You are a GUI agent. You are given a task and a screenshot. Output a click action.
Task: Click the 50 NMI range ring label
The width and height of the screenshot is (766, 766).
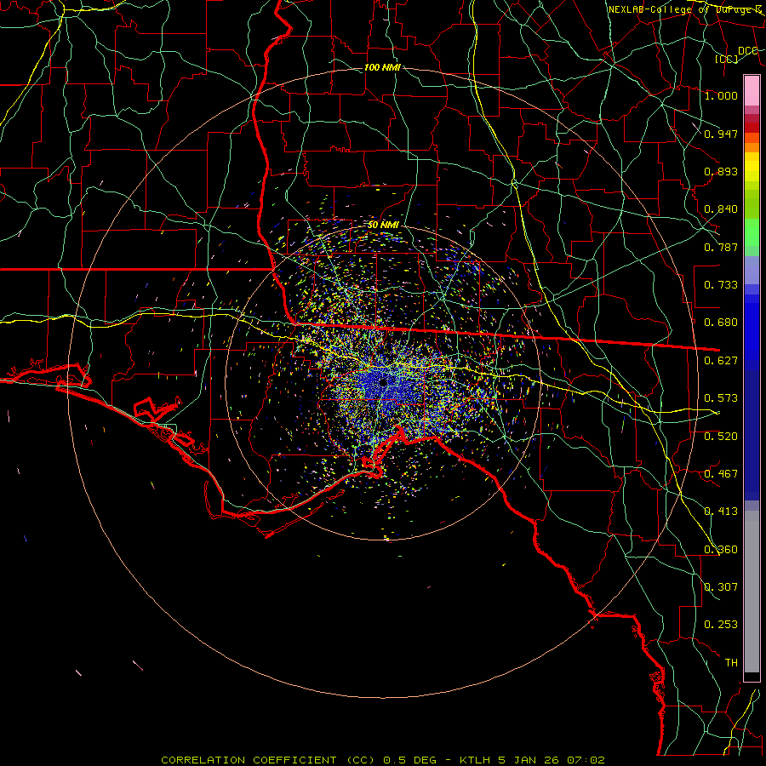click(383, 225)
